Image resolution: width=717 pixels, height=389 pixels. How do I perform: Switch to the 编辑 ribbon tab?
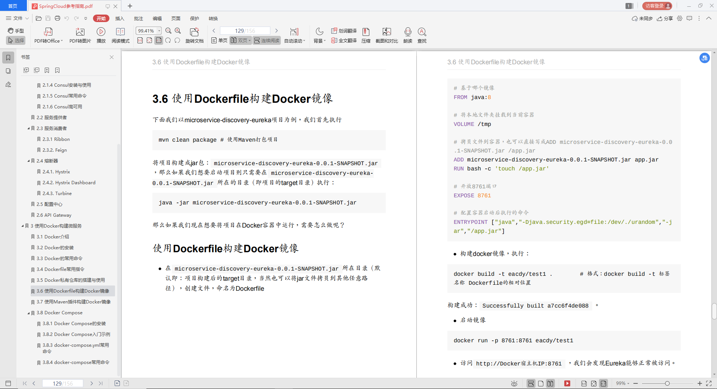[157, 18]
